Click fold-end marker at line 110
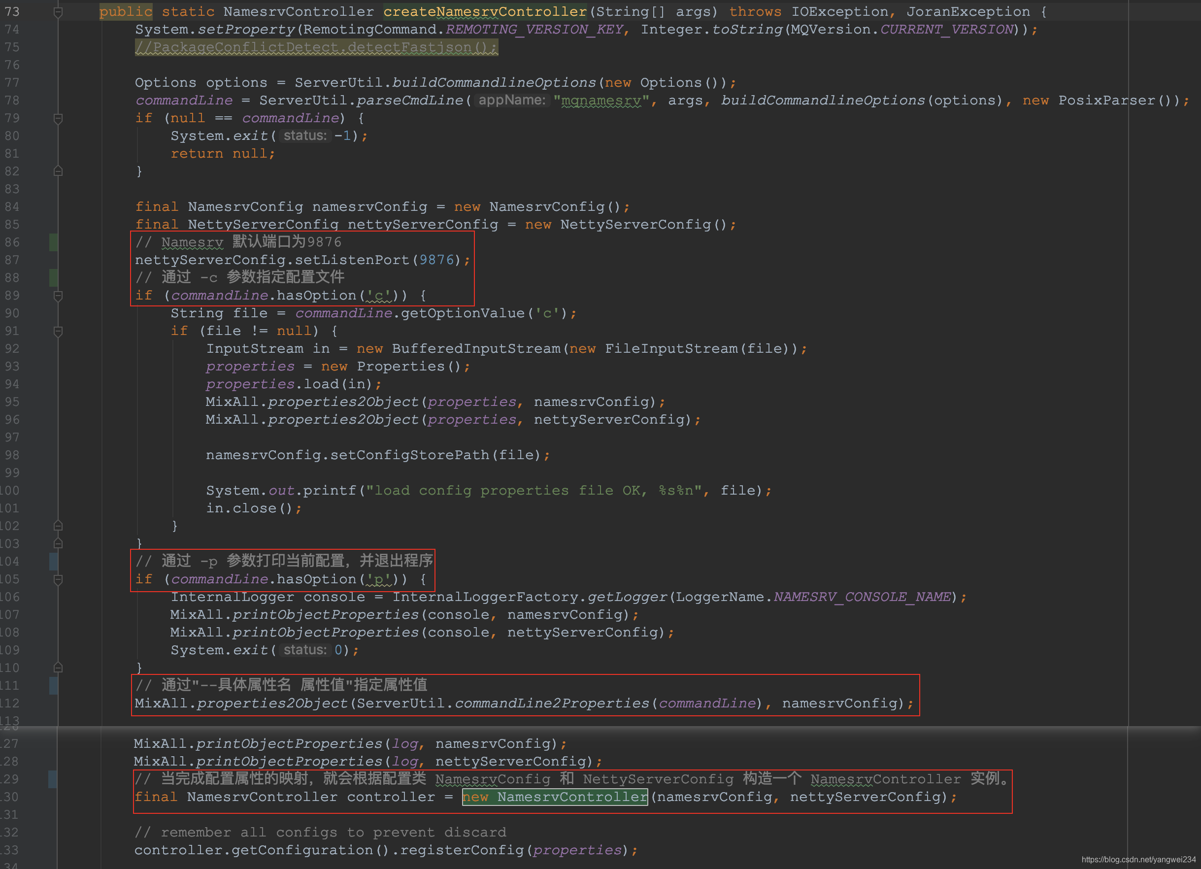 pos(58,668)
